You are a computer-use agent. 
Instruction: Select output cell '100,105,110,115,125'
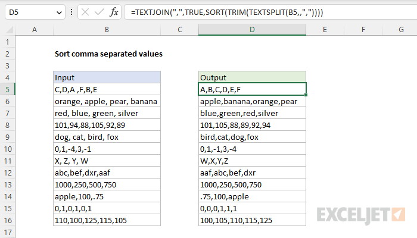pyautogui.click(x=252, y=220)
